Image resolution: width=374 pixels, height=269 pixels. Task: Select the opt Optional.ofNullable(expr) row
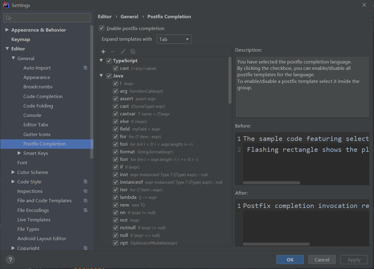(x=165, y=243)
